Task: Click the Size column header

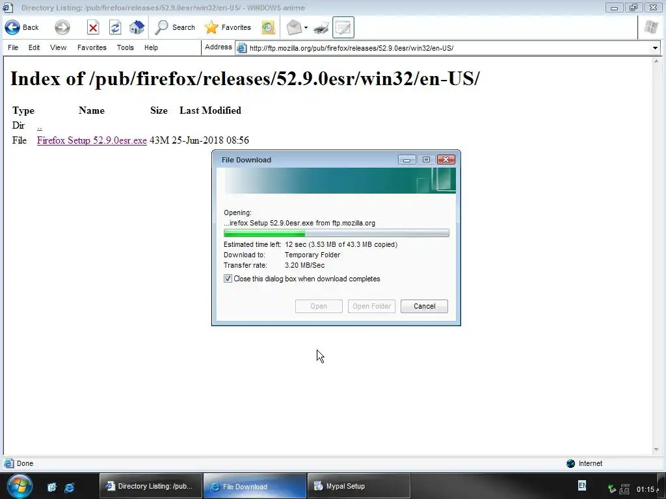Action: click(x=159, y=110)
